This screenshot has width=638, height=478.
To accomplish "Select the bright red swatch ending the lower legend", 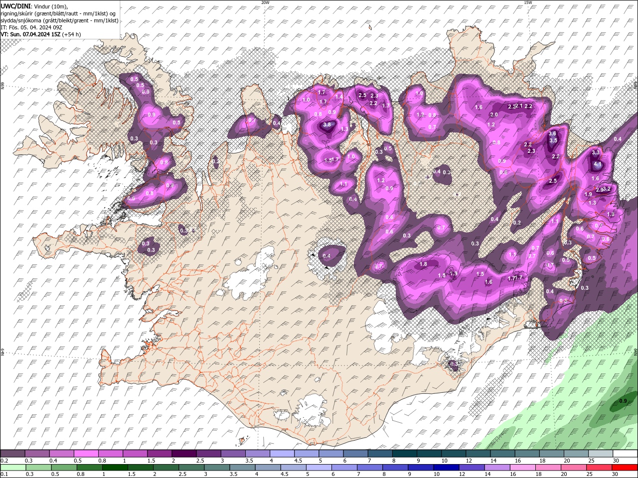I will pos(625,468).
